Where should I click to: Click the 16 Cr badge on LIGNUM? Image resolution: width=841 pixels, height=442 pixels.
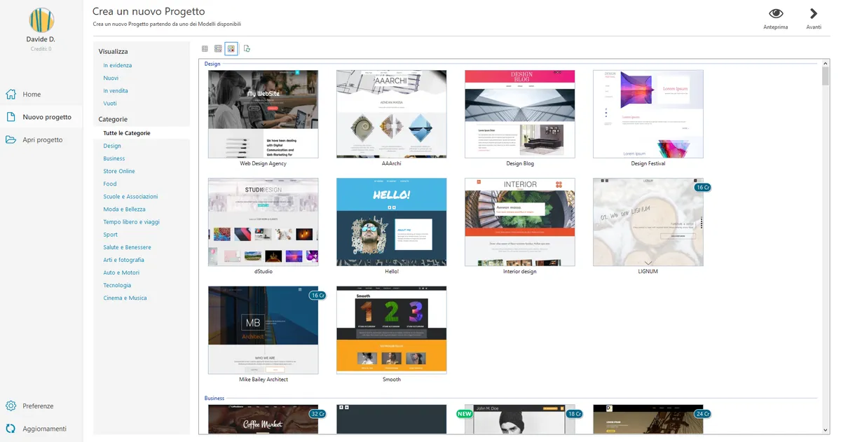(x=702, y=188)
